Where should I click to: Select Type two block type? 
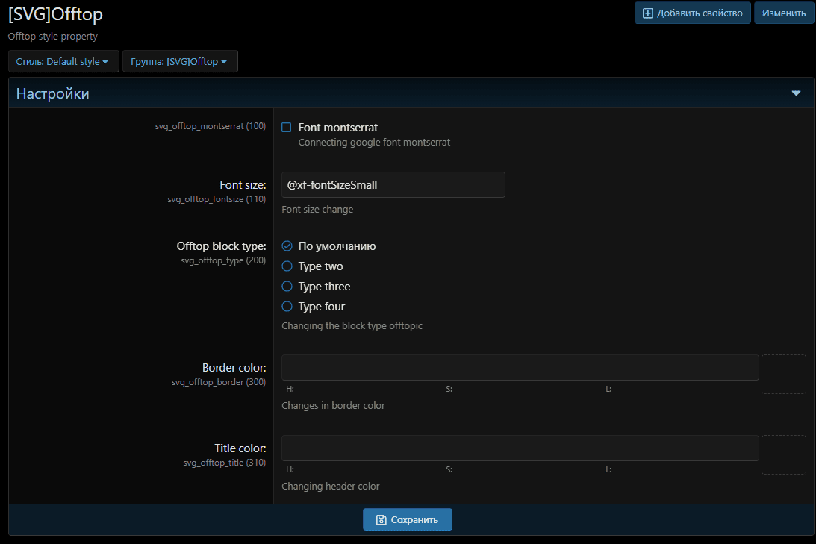287,266
